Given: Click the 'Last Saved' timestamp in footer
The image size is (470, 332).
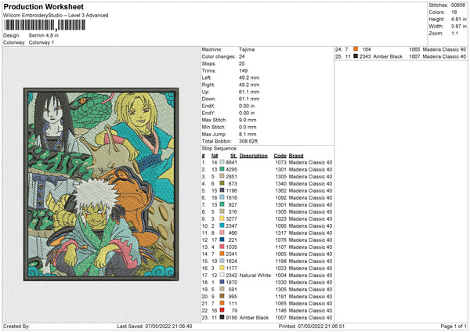Looking at the screenshot, I should click(154, 327).
